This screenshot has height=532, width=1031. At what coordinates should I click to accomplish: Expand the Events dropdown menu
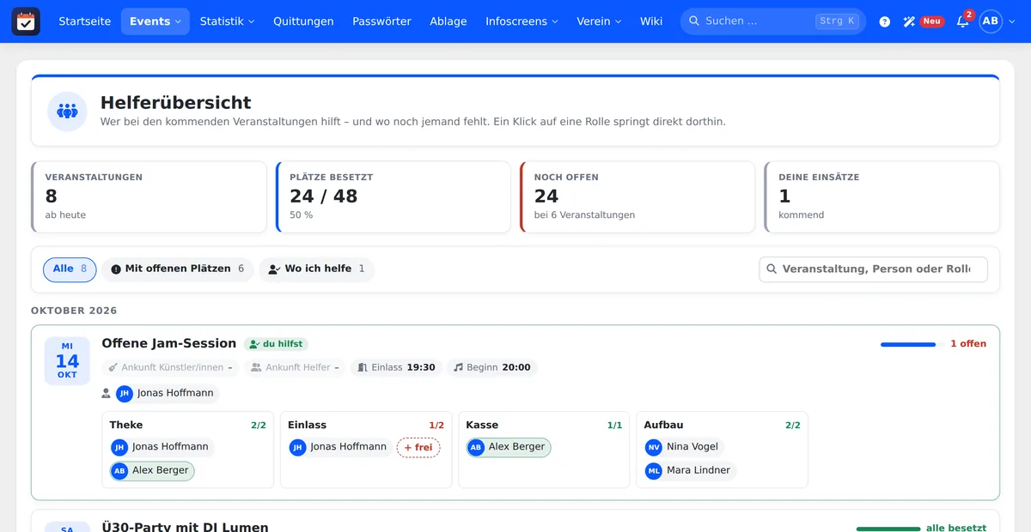[156, 21]
